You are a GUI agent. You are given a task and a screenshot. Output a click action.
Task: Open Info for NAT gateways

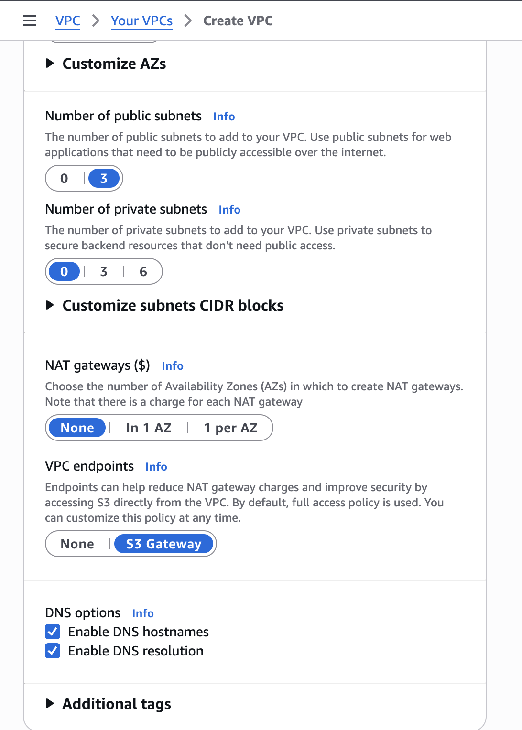pyautogui.click(x=173, y=366)
